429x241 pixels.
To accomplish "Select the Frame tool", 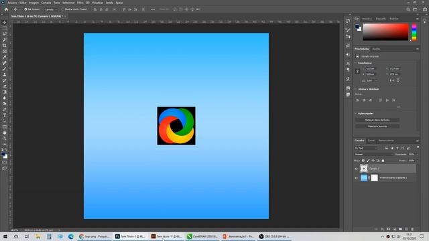I will coord(5,52).
